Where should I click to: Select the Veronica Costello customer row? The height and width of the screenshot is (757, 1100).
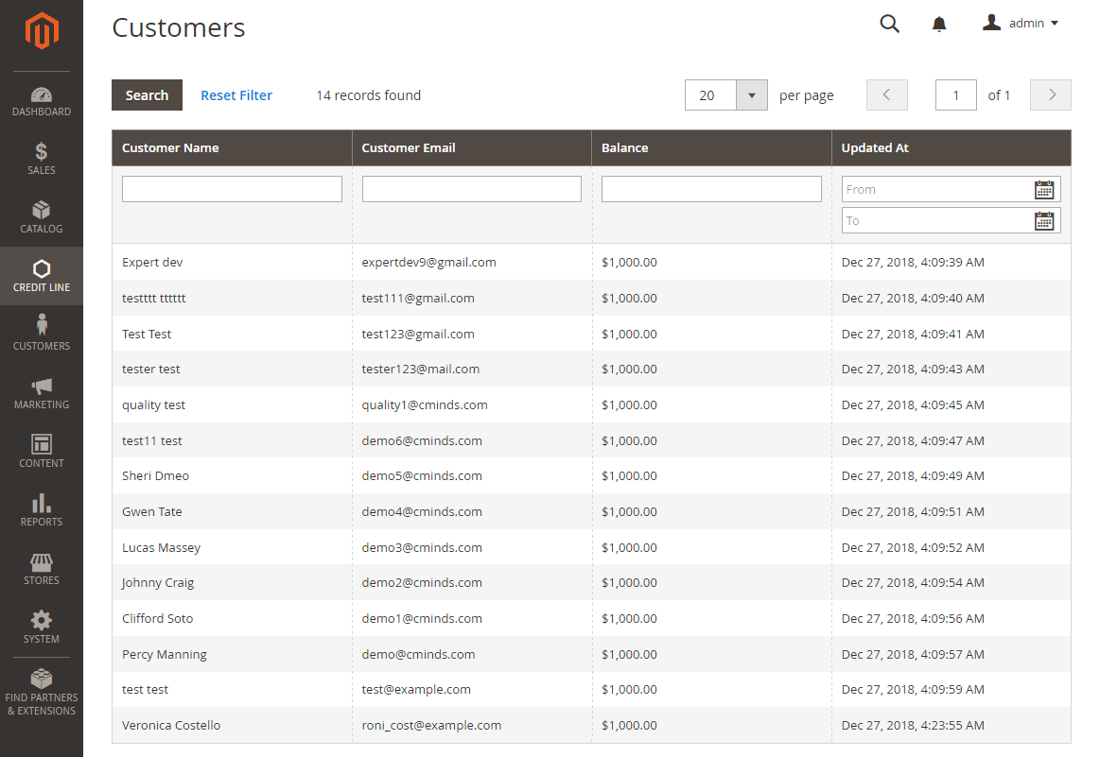[x=171, y=726]
